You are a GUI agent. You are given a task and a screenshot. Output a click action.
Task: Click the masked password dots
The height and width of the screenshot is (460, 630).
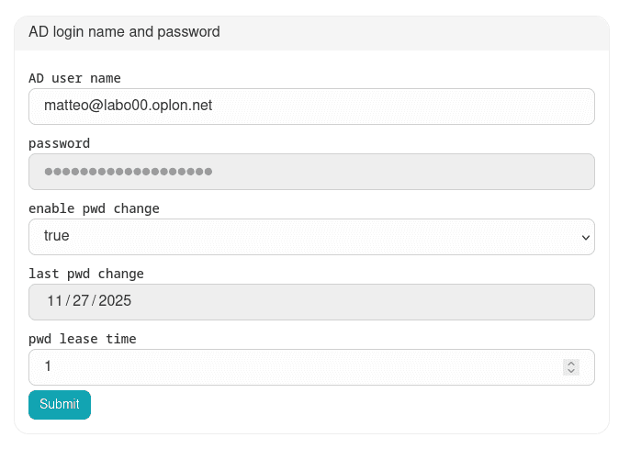pyautogui.click(x=129, y=172)
